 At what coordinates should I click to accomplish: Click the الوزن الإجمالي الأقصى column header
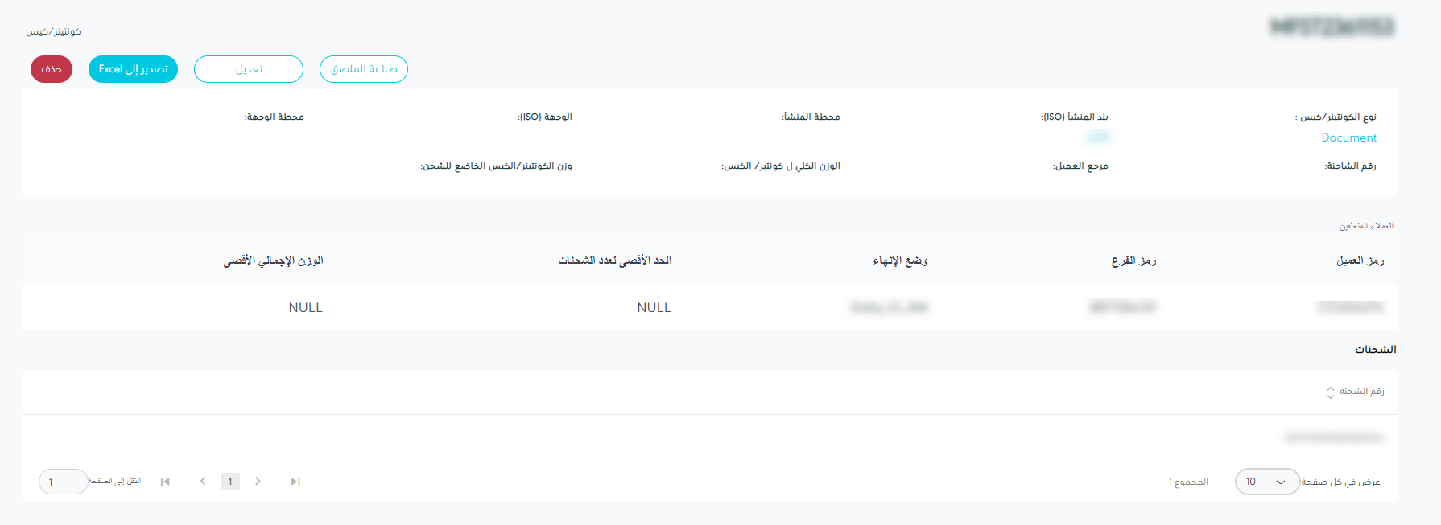(273, 260)
